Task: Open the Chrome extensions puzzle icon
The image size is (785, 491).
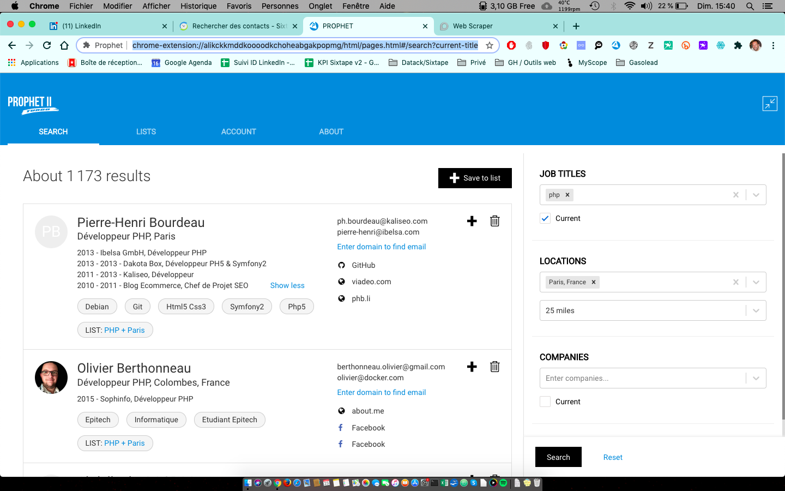Action: 738,45
